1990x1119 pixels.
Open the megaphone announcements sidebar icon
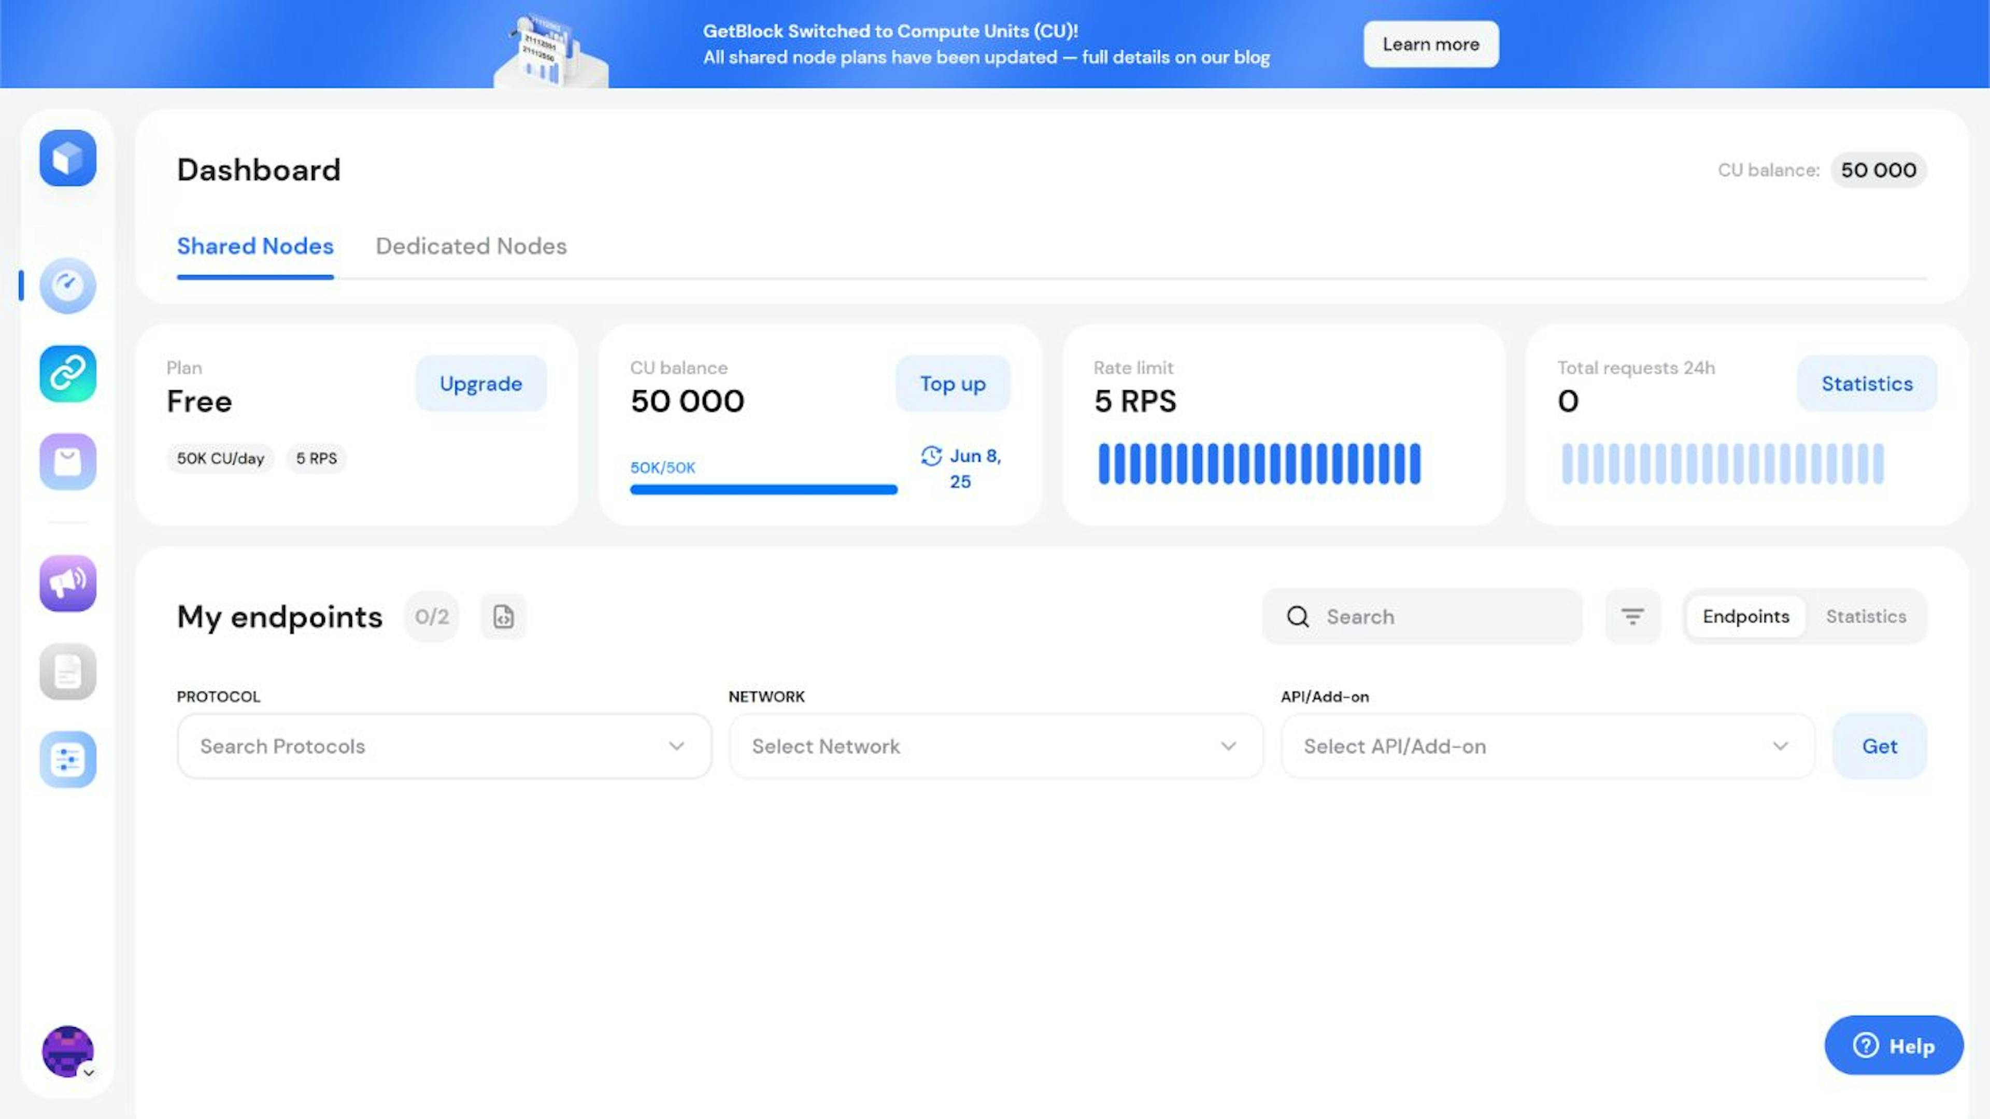click(x=68, y=583)
